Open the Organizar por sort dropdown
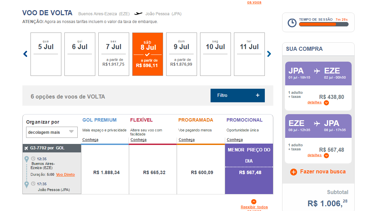This screenshot has width=374, height=211. pos(52,132)
